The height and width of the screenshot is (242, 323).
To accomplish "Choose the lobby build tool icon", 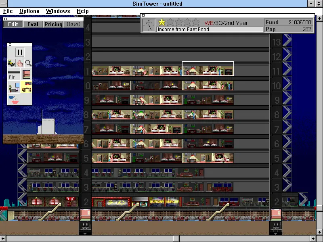I will point(27,75).
